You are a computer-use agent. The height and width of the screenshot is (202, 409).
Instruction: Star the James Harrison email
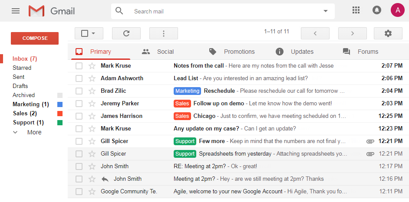click(92, 116)
